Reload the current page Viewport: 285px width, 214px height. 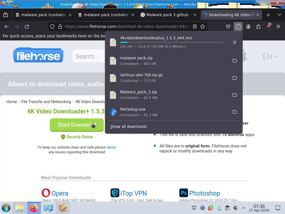tap(27, 26)
